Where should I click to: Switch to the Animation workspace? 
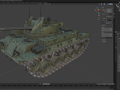click(x=23, y=2)
